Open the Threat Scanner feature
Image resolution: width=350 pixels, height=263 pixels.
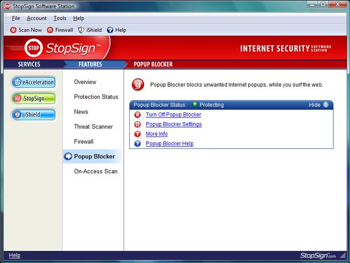[93, 127]
